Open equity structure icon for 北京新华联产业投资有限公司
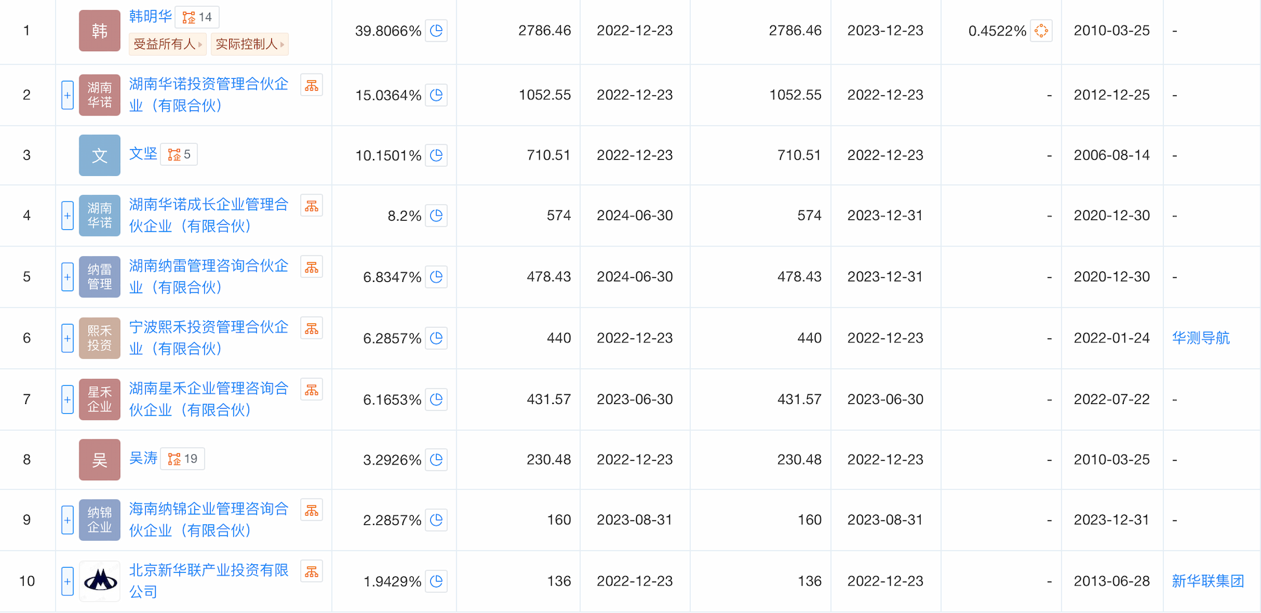This screenshot has width=1261, height=613. pyautogui.click(x=311, y=572)
